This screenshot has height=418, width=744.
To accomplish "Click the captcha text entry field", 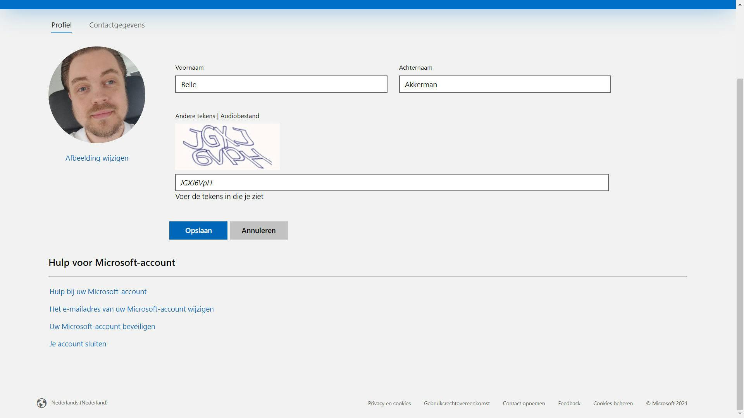I will 391,183.
